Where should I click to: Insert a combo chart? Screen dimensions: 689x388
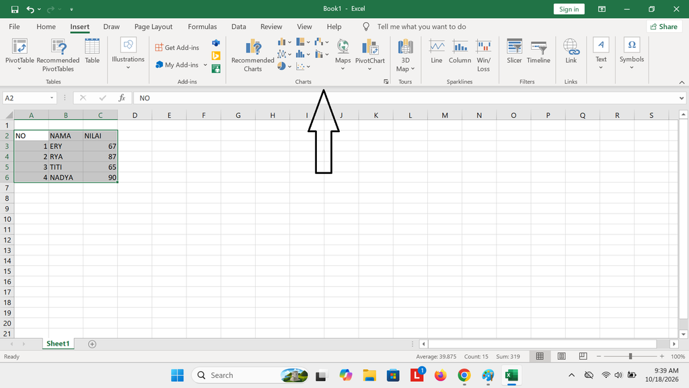[322, 54]
